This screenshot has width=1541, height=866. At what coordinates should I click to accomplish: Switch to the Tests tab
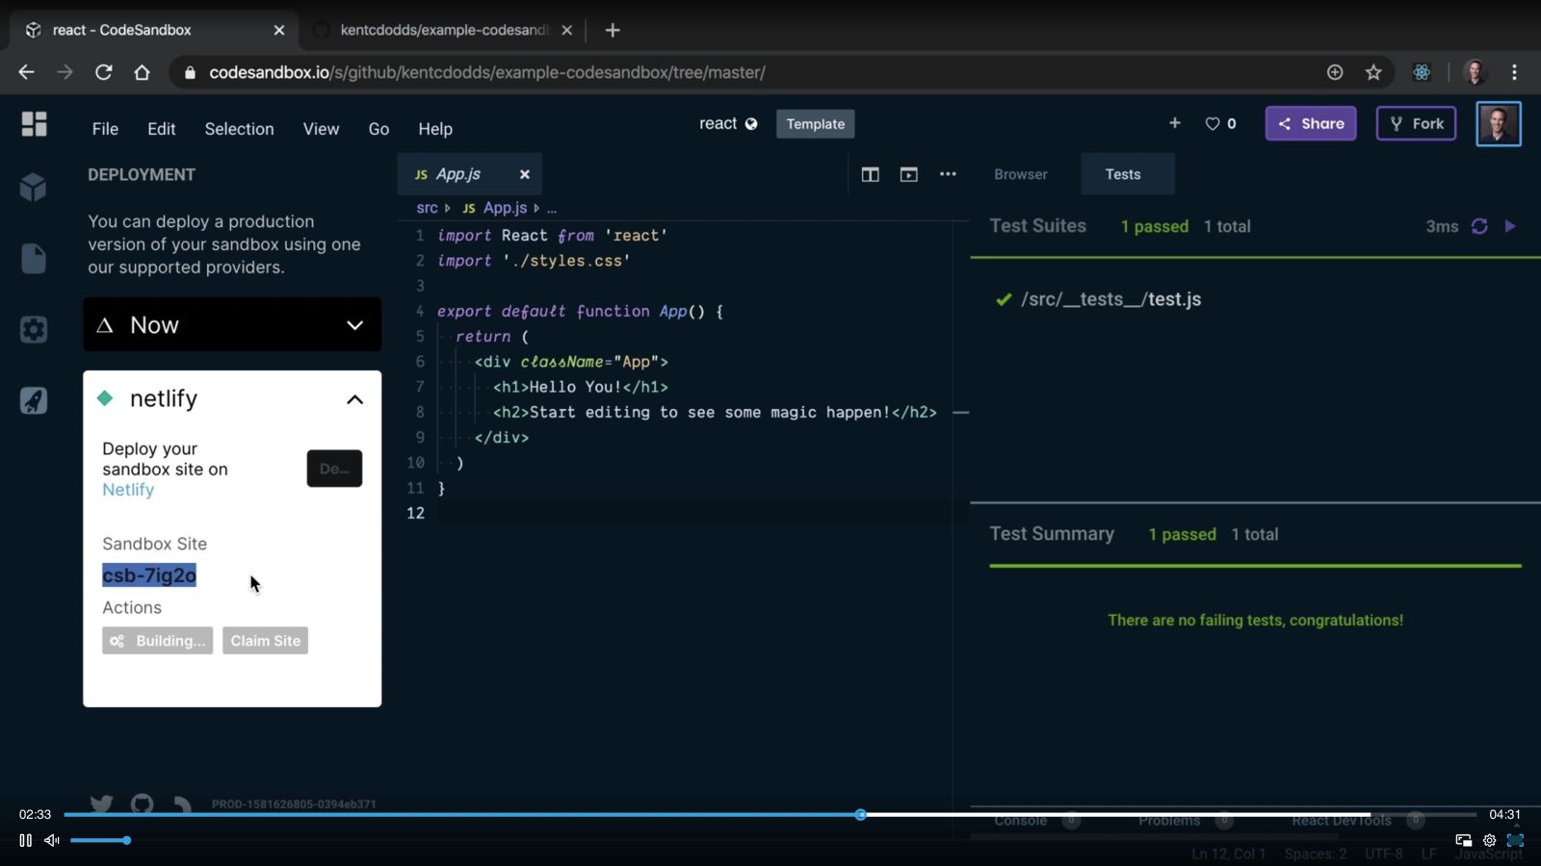(1123, 174)
